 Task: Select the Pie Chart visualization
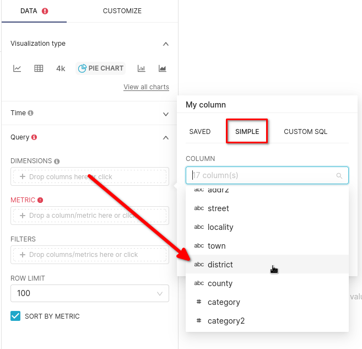tap(101, 68)
